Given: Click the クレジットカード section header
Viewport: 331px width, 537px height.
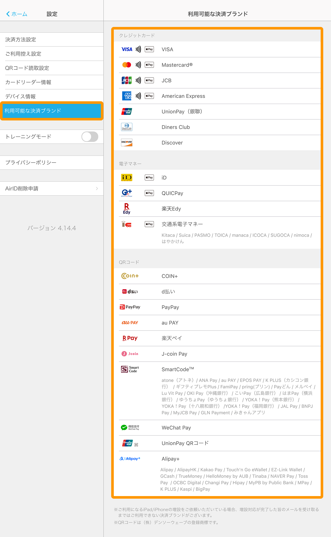Looking at the screenshot, I should pyautogui.click(x=137, y=35).
